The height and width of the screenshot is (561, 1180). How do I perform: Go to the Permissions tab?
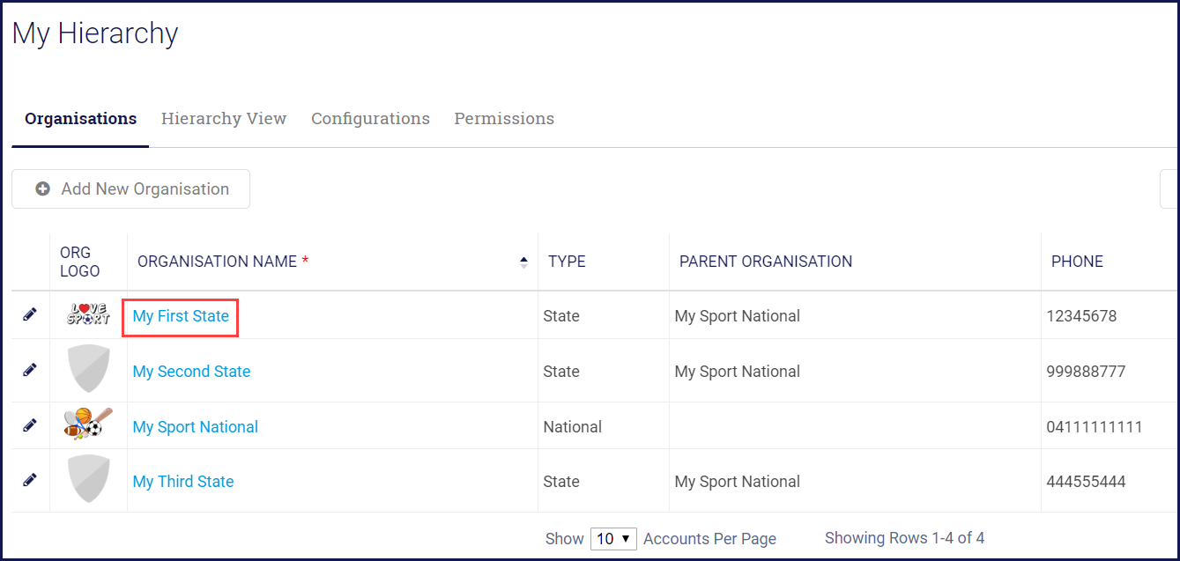click(504, 119)
